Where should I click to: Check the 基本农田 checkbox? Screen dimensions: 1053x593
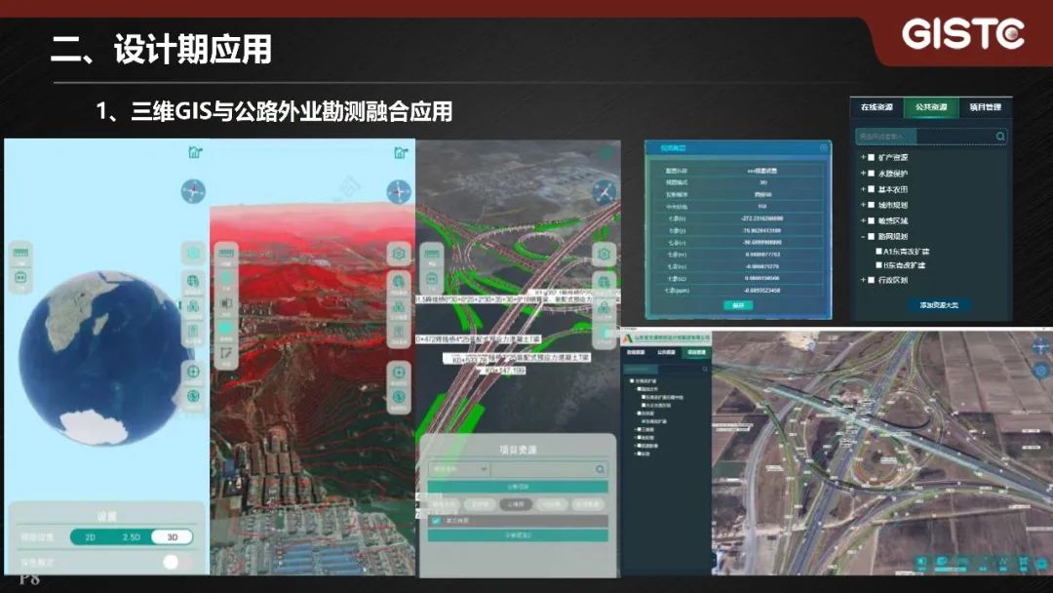pyautogui.click(x=871, y=189)
